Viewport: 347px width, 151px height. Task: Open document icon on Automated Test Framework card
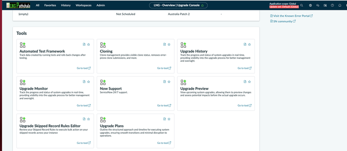click(x=84, y=44)
